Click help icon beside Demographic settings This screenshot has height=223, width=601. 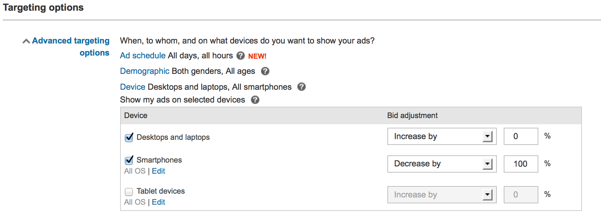(265, 71)
